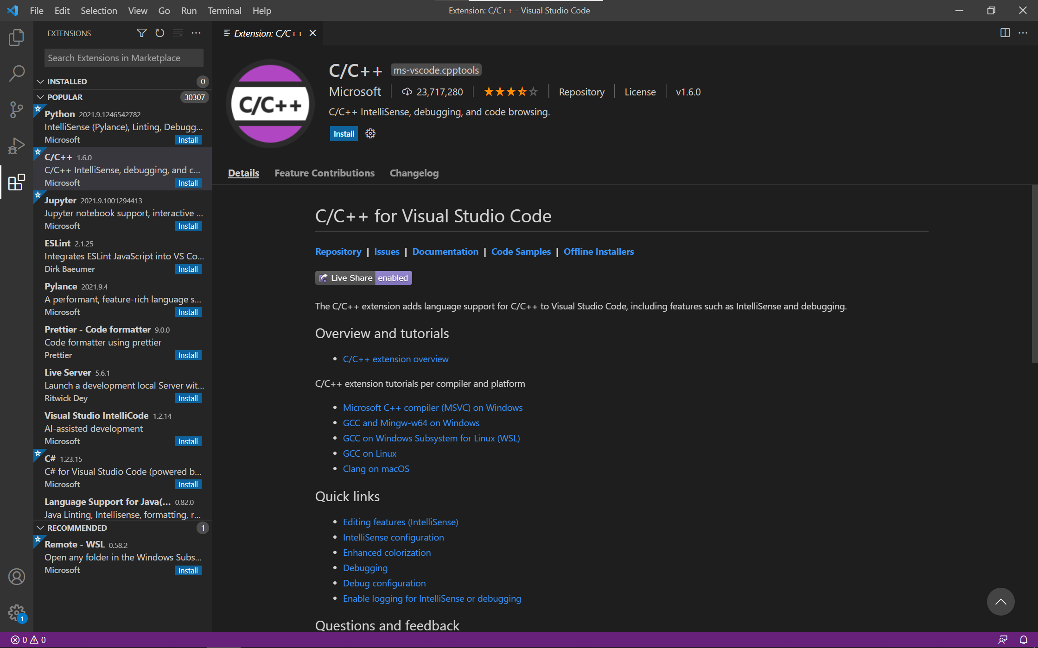The width and height of the screenshot is (1038, 648).
Task: Open the Source Control view
Action: click(17, 110)
